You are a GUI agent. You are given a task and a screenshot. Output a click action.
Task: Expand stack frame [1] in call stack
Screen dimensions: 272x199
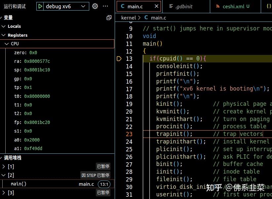click(x=4, y=166)
